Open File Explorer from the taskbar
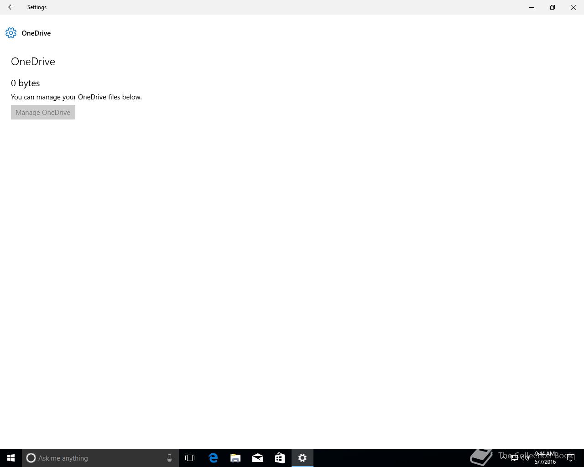This screenshot has width=584, height=467. coord(235,458)
